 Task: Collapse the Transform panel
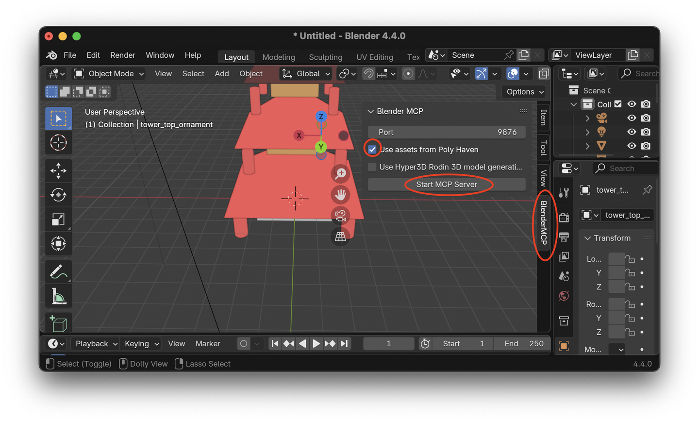608,237
